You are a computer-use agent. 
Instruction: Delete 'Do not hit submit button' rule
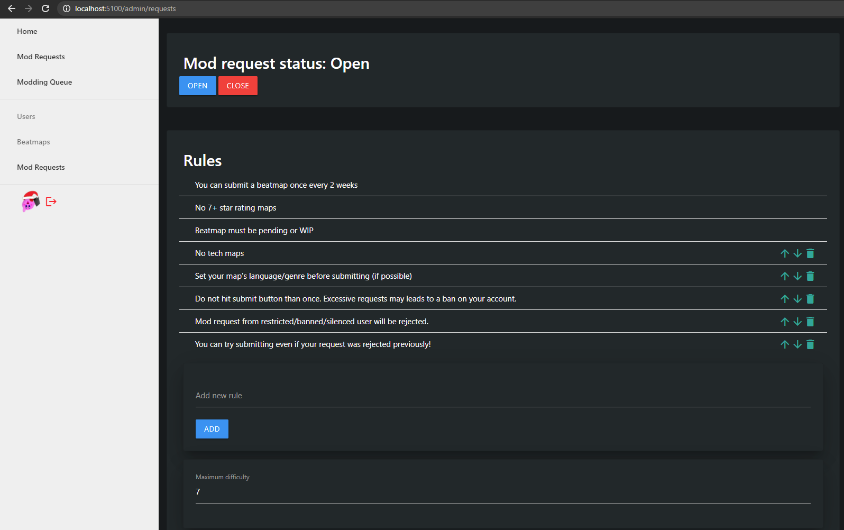tap(810, 299)
